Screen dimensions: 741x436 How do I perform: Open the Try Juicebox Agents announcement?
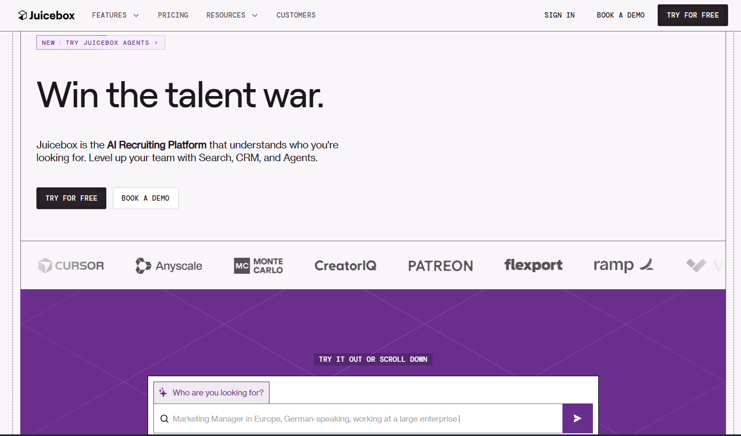pyautogui.click(x=101, y=43)
